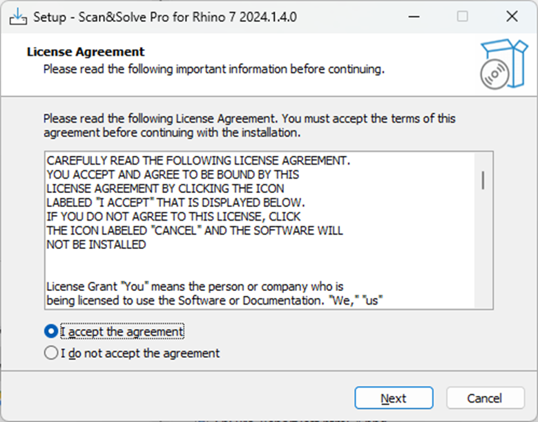Click the installer icon in the title bar
The image size is (538, 422).
coord(18,17)
